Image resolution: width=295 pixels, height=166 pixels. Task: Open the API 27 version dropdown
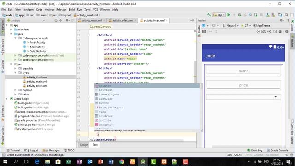246,26
